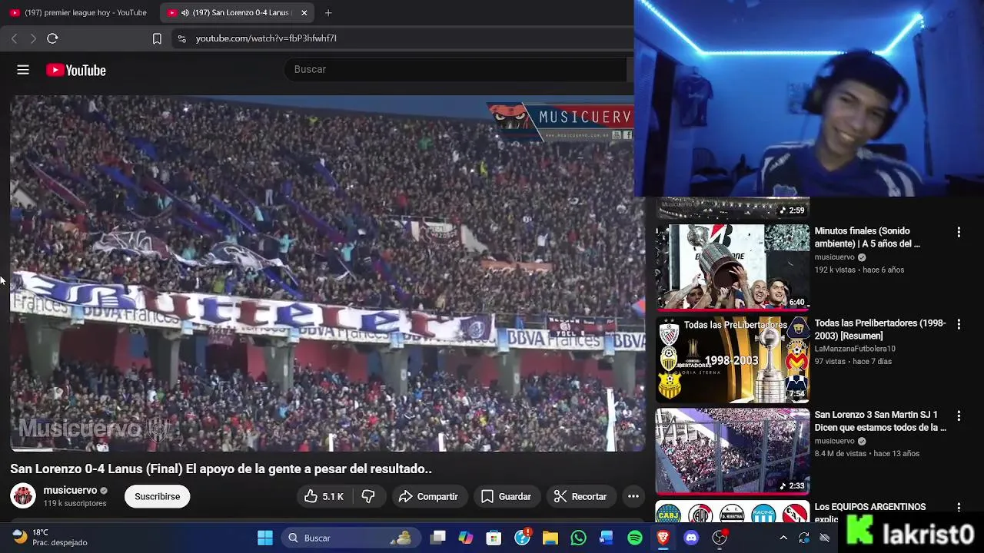The image size is (984, 553).
Task: Open Spotify from the taskbar
Action: pyautogui.click(x=635, y=538)
